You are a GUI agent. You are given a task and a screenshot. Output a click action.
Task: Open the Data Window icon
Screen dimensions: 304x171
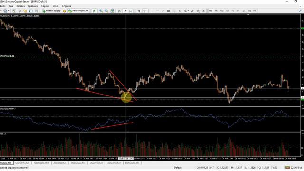pos(20,11)
